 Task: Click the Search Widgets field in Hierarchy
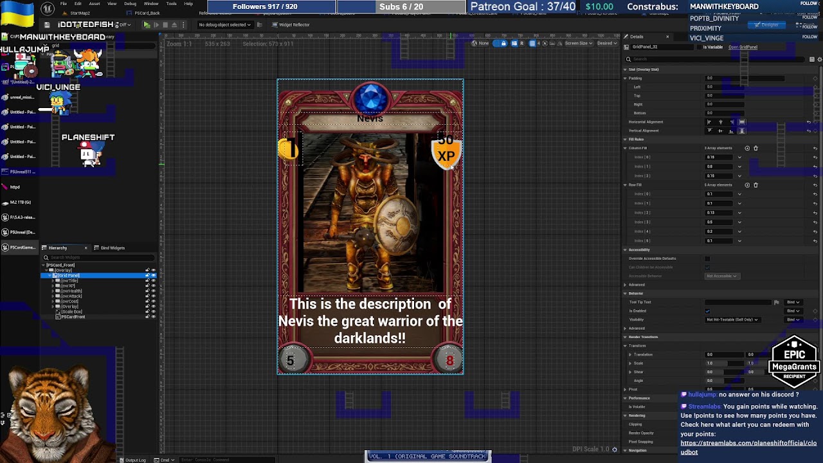coord(100,257)
